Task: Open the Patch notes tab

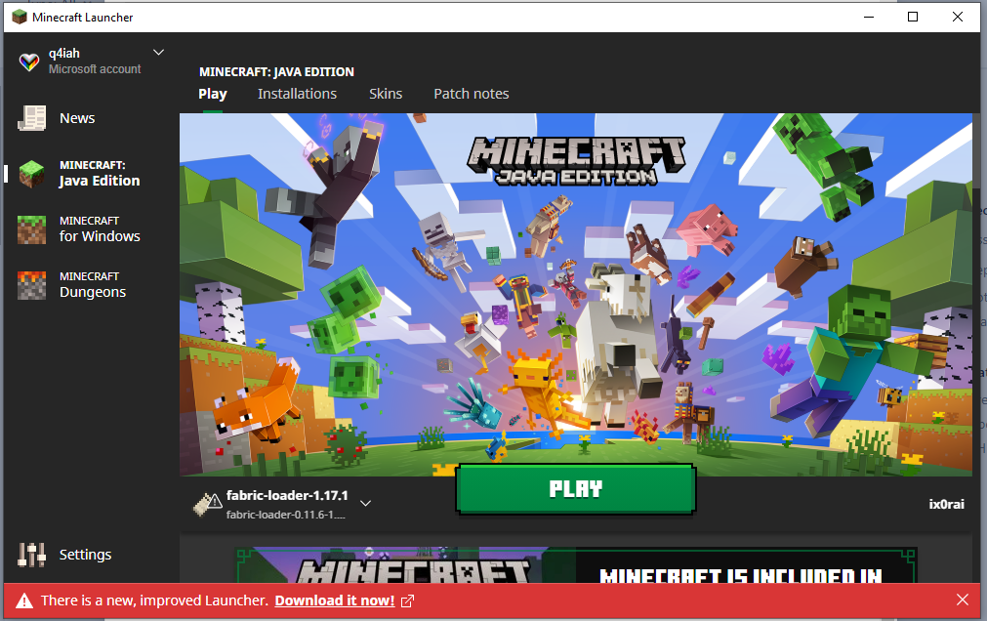Action: [472, 94]
